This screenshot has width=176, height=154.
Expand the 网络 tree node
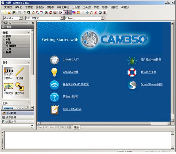pyautogui.click(x=4, y=43)
